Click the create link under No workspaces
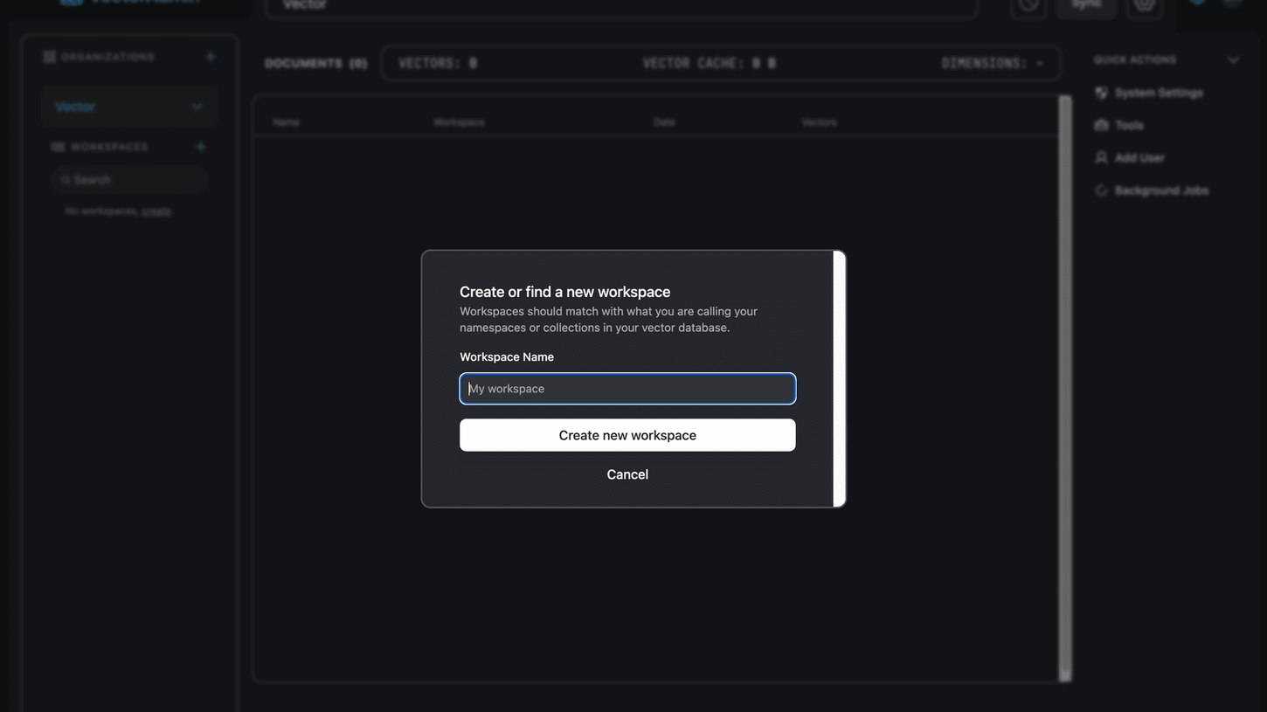The image size is (1267, 712). coord(156,211)
